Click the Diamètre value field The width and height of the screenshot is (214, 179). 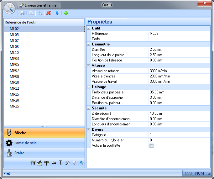(179, 50)
